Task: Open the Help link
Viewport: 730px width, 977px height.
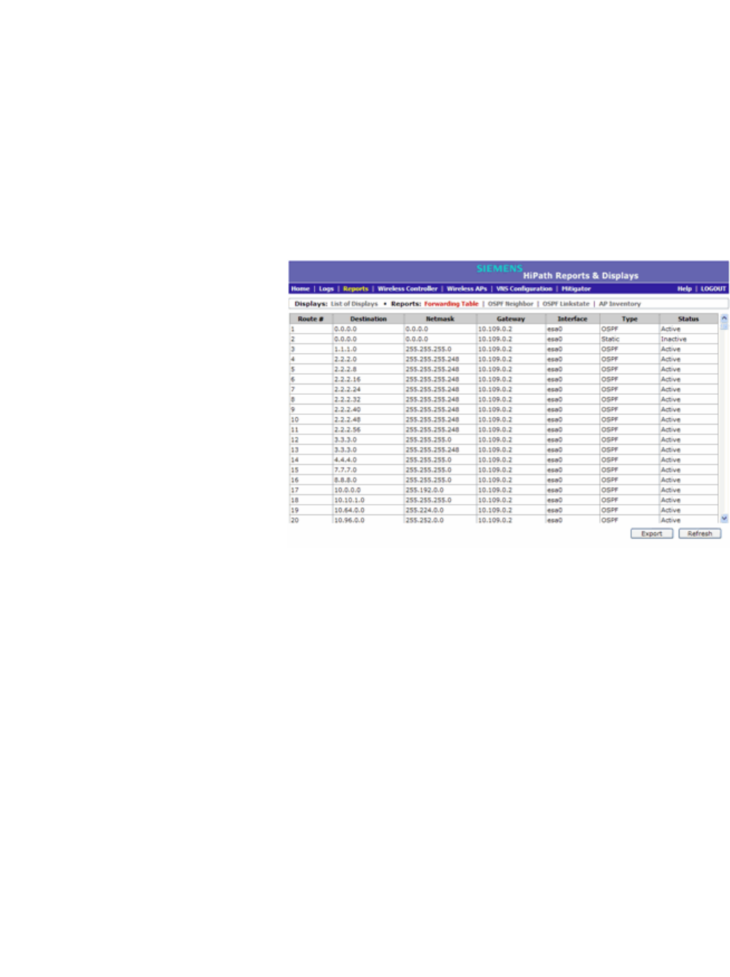Action: pos(684,288)
